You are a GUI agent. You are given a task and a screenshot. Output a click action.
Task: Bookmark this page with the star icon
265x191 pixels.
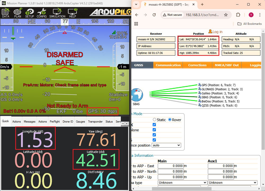point(226,15)
